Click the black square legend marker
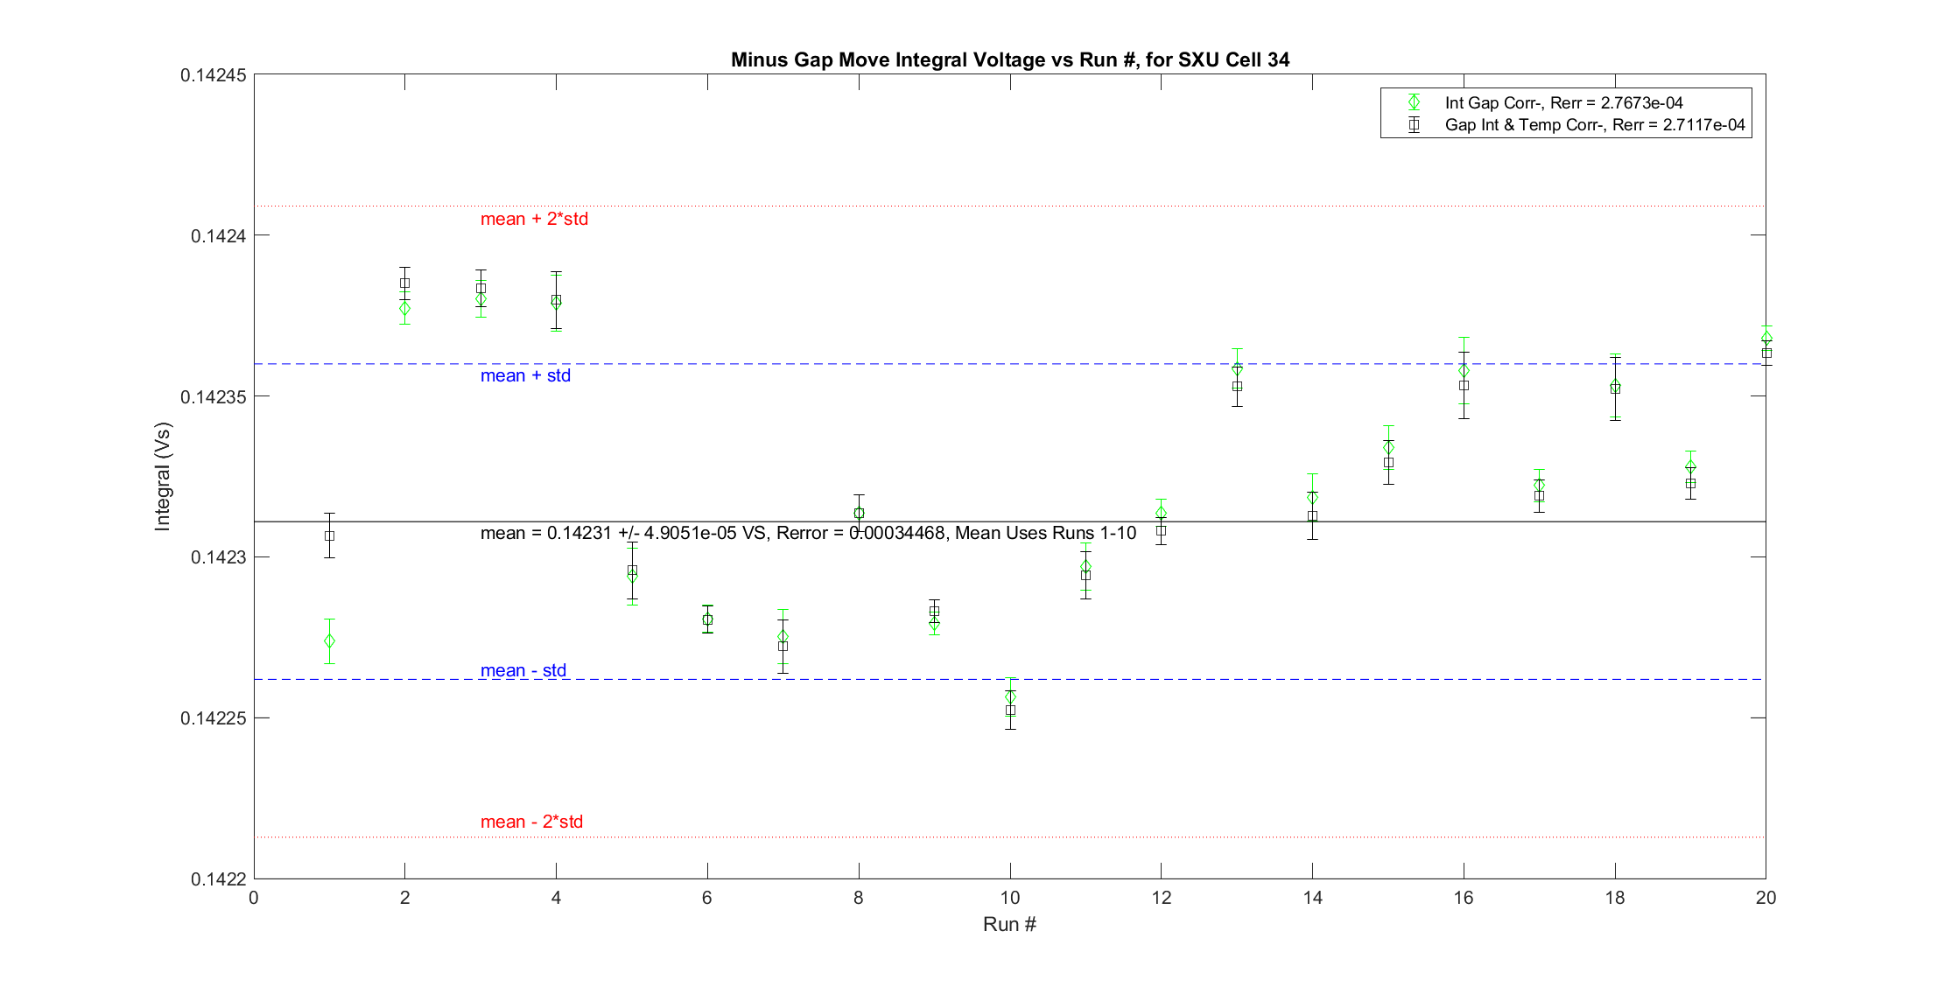 (x=1414, y=125)
